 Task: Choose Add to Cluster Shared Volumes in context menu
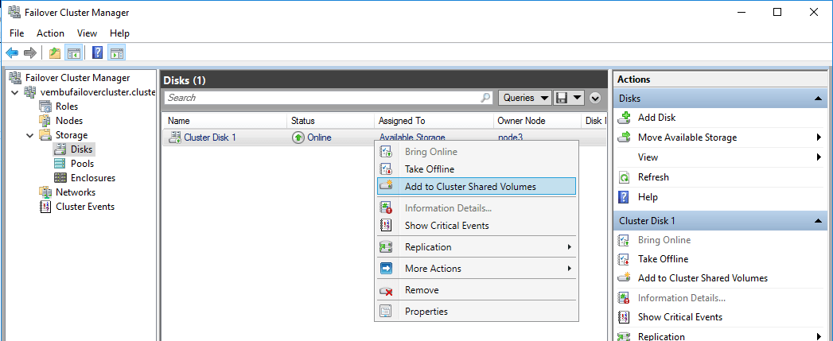point(477,187)
